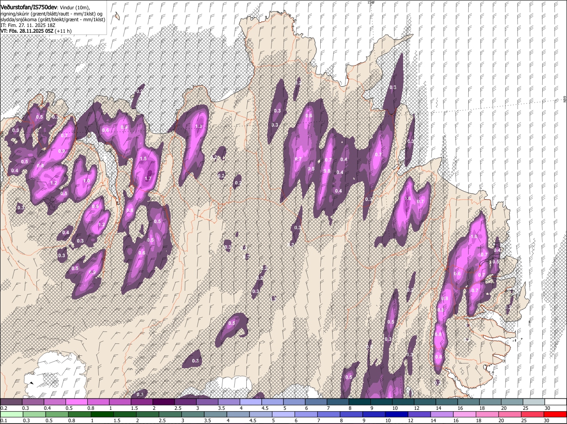Click the 'Veðurstofan/IS750dev' title text

(29, 8)
